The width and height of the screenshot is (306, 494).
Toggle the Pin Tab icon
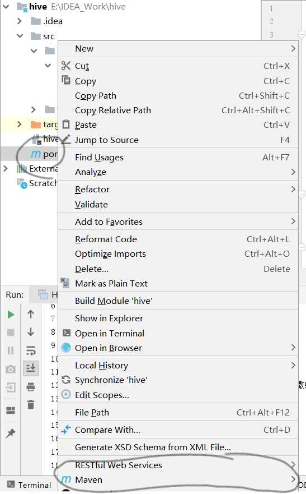coord(11,433)
